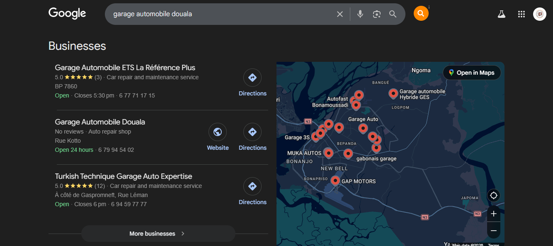Open the Garage Automobile Douala listing
Viewport: 553px width, 246px height.
point(100,122)
